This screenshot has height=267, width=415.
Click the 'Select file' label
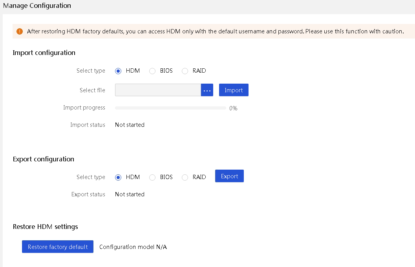(x=92, y=90)
